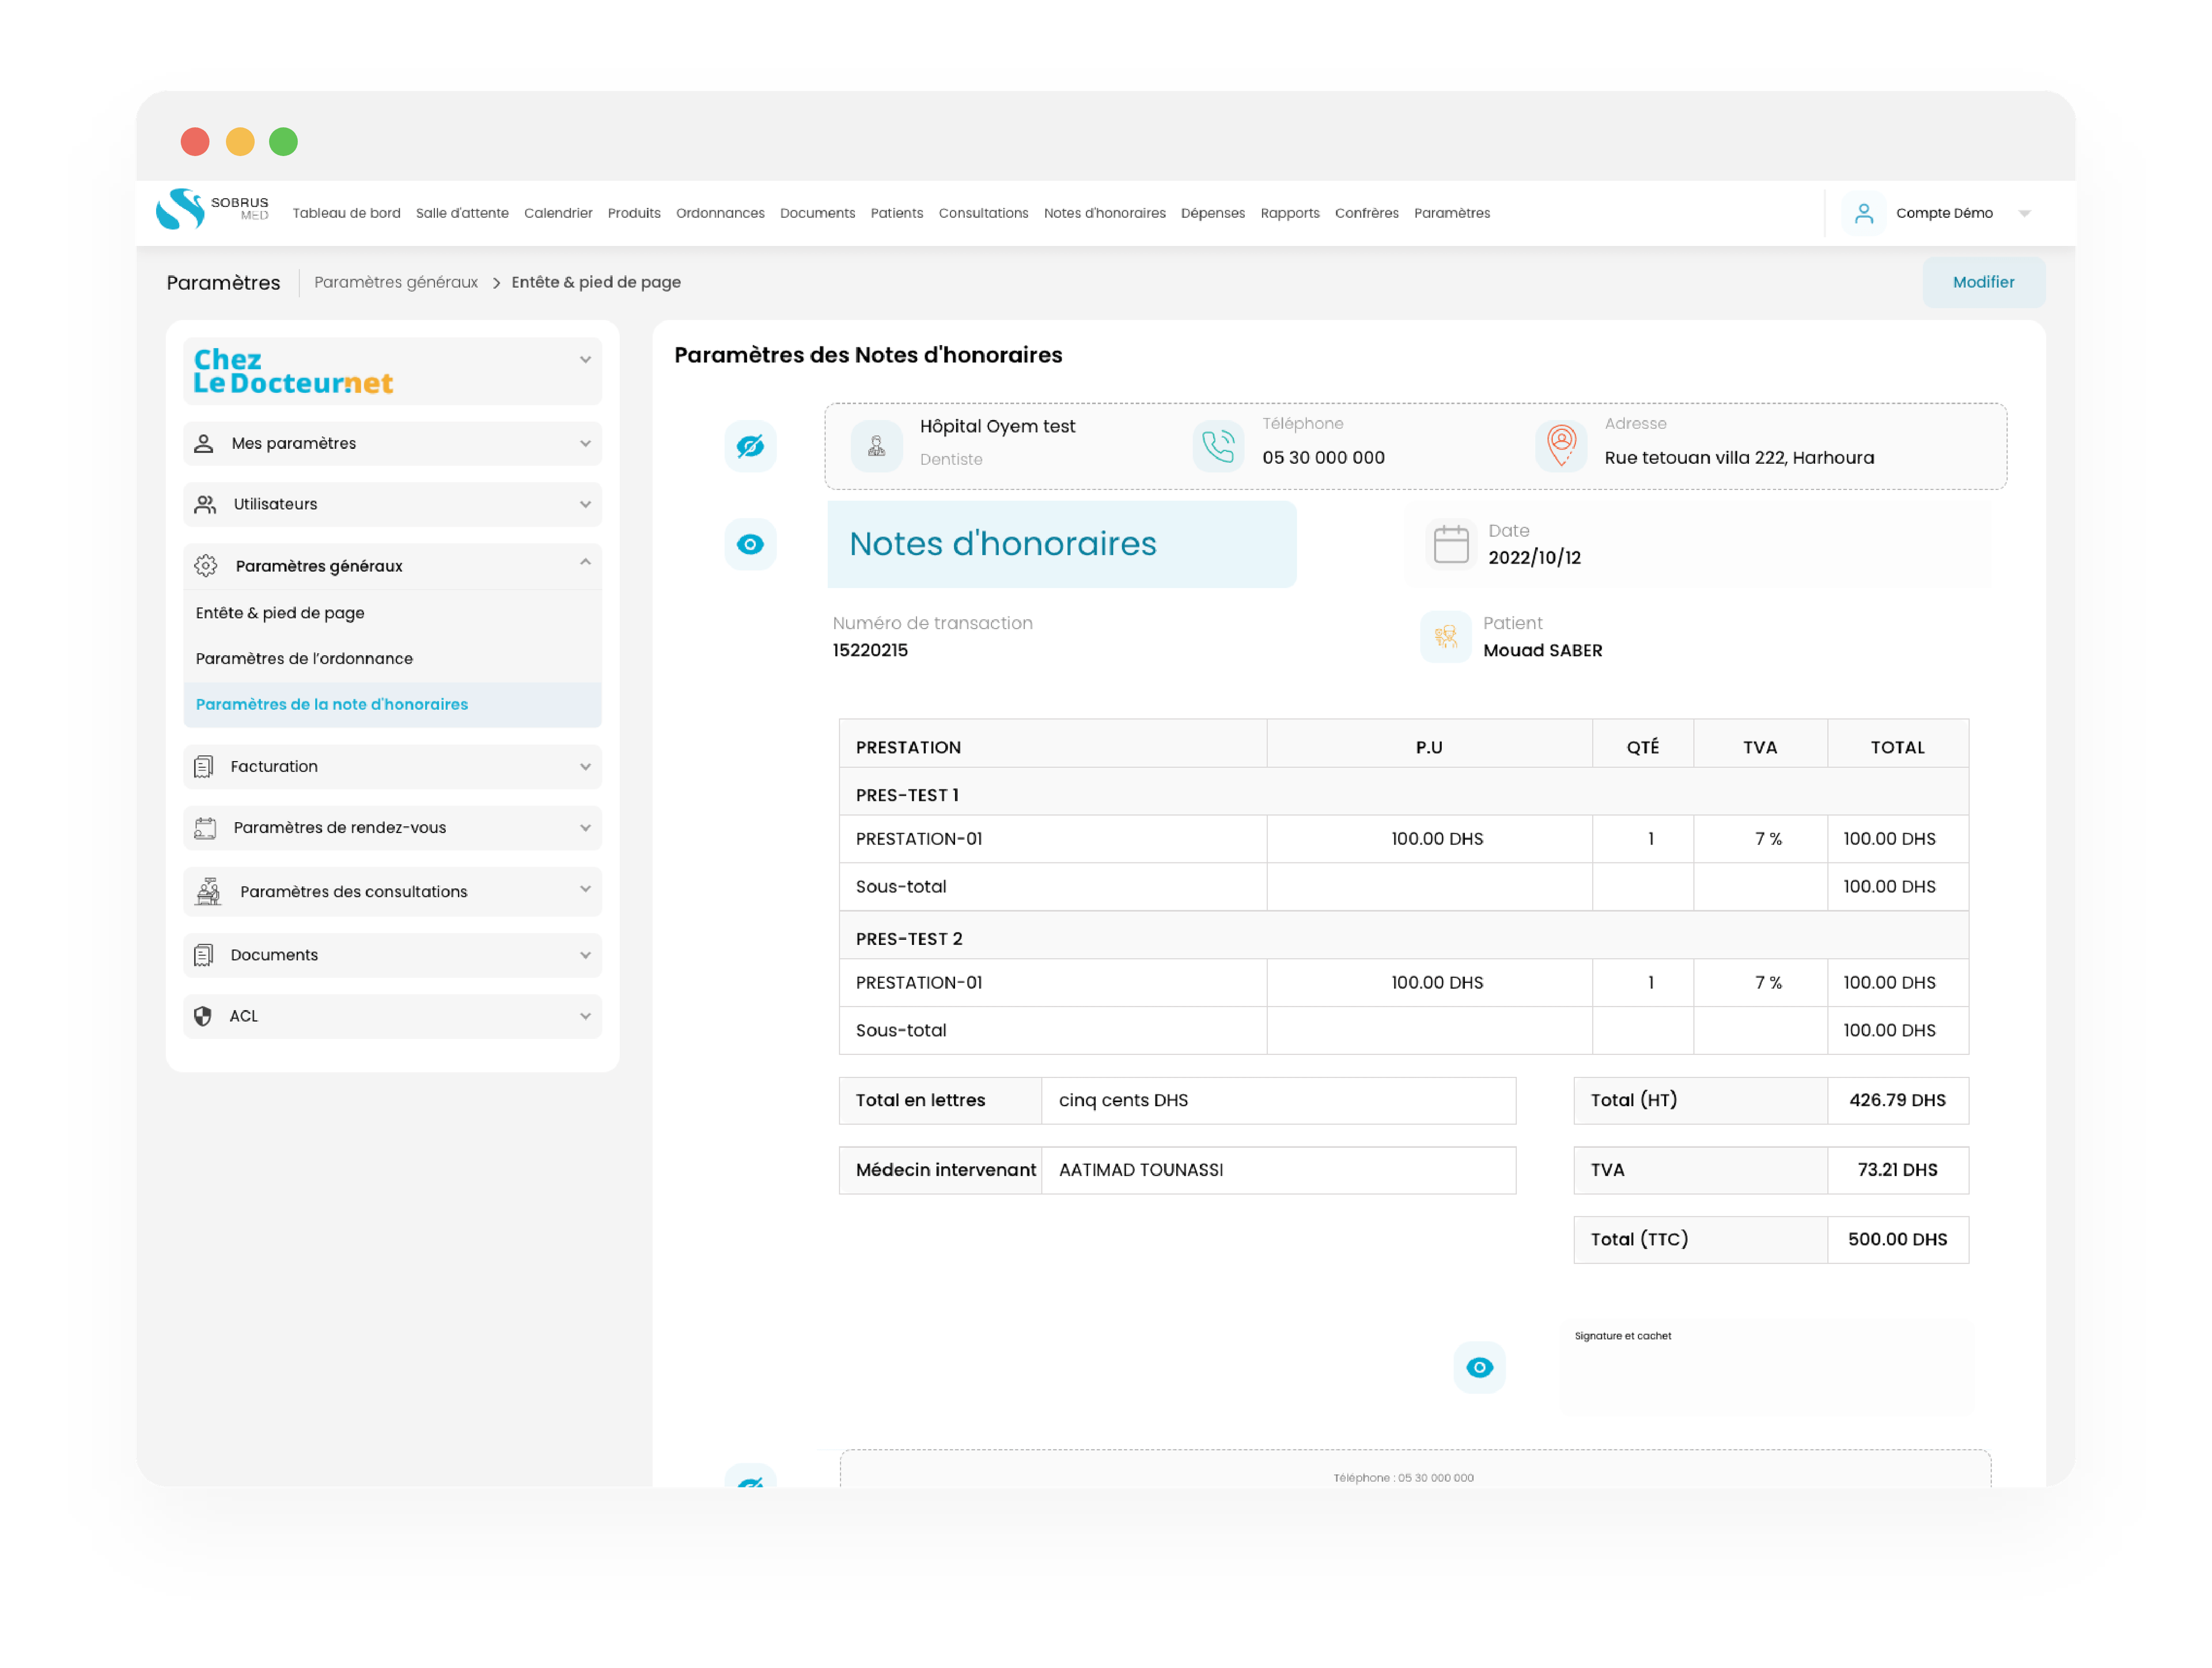The width and height of the screenshot is (2212, 1668).
Task: Open Confrères in top navigation
Action: tap(1366, 213)
